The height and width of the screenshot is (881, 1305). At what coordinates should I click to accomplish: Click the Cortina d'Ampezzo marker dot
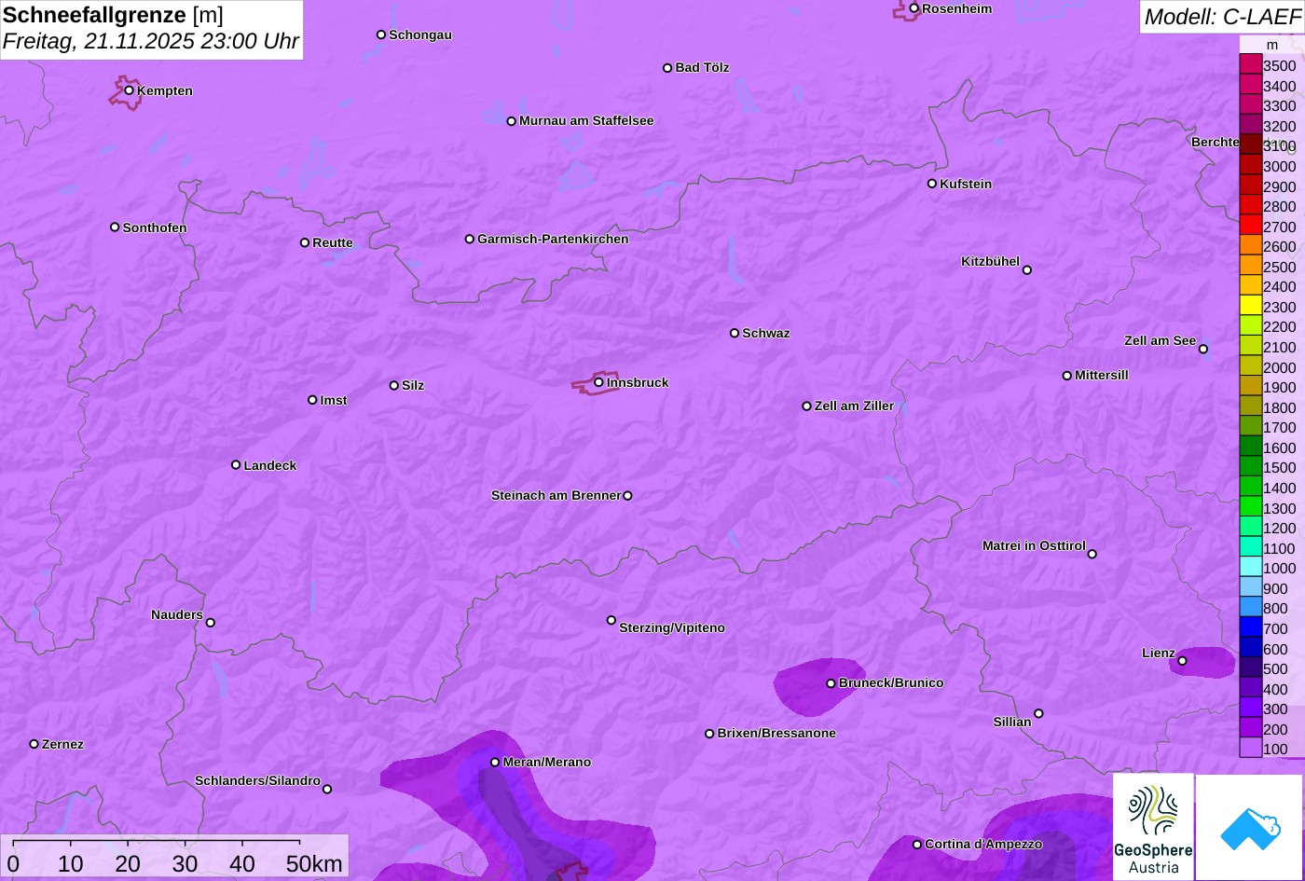(917, 844)
